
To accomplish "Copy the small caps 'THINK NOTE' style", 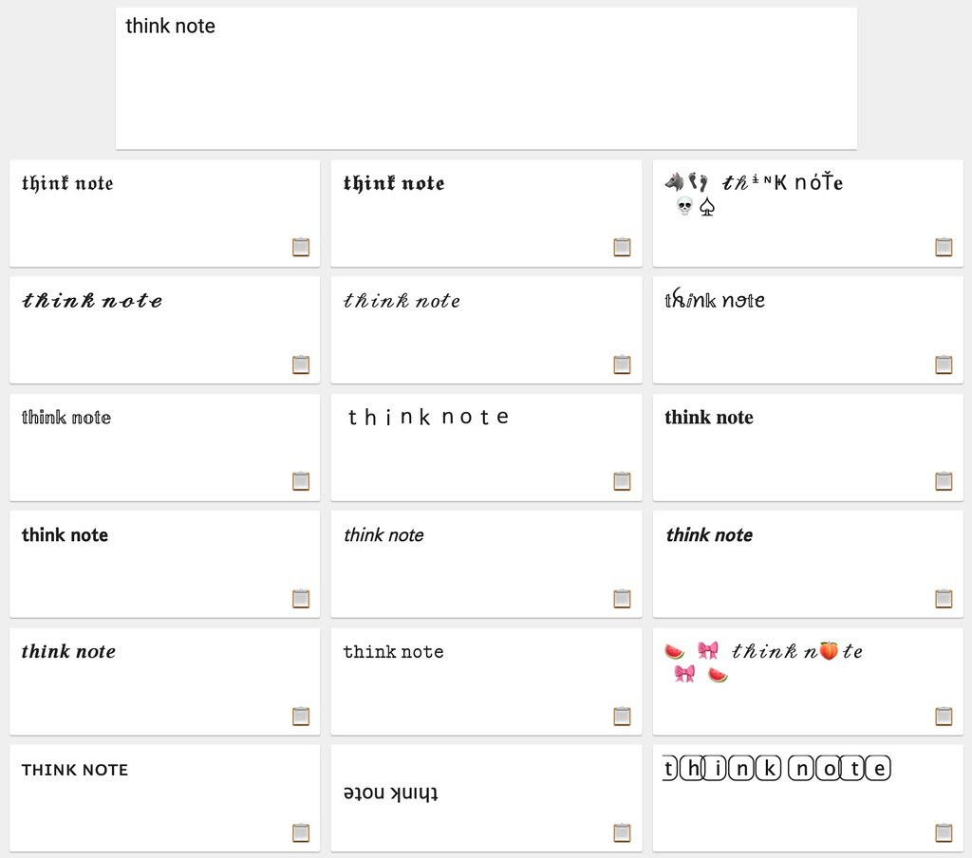I will pyautogui.click(x=301, y=832).
